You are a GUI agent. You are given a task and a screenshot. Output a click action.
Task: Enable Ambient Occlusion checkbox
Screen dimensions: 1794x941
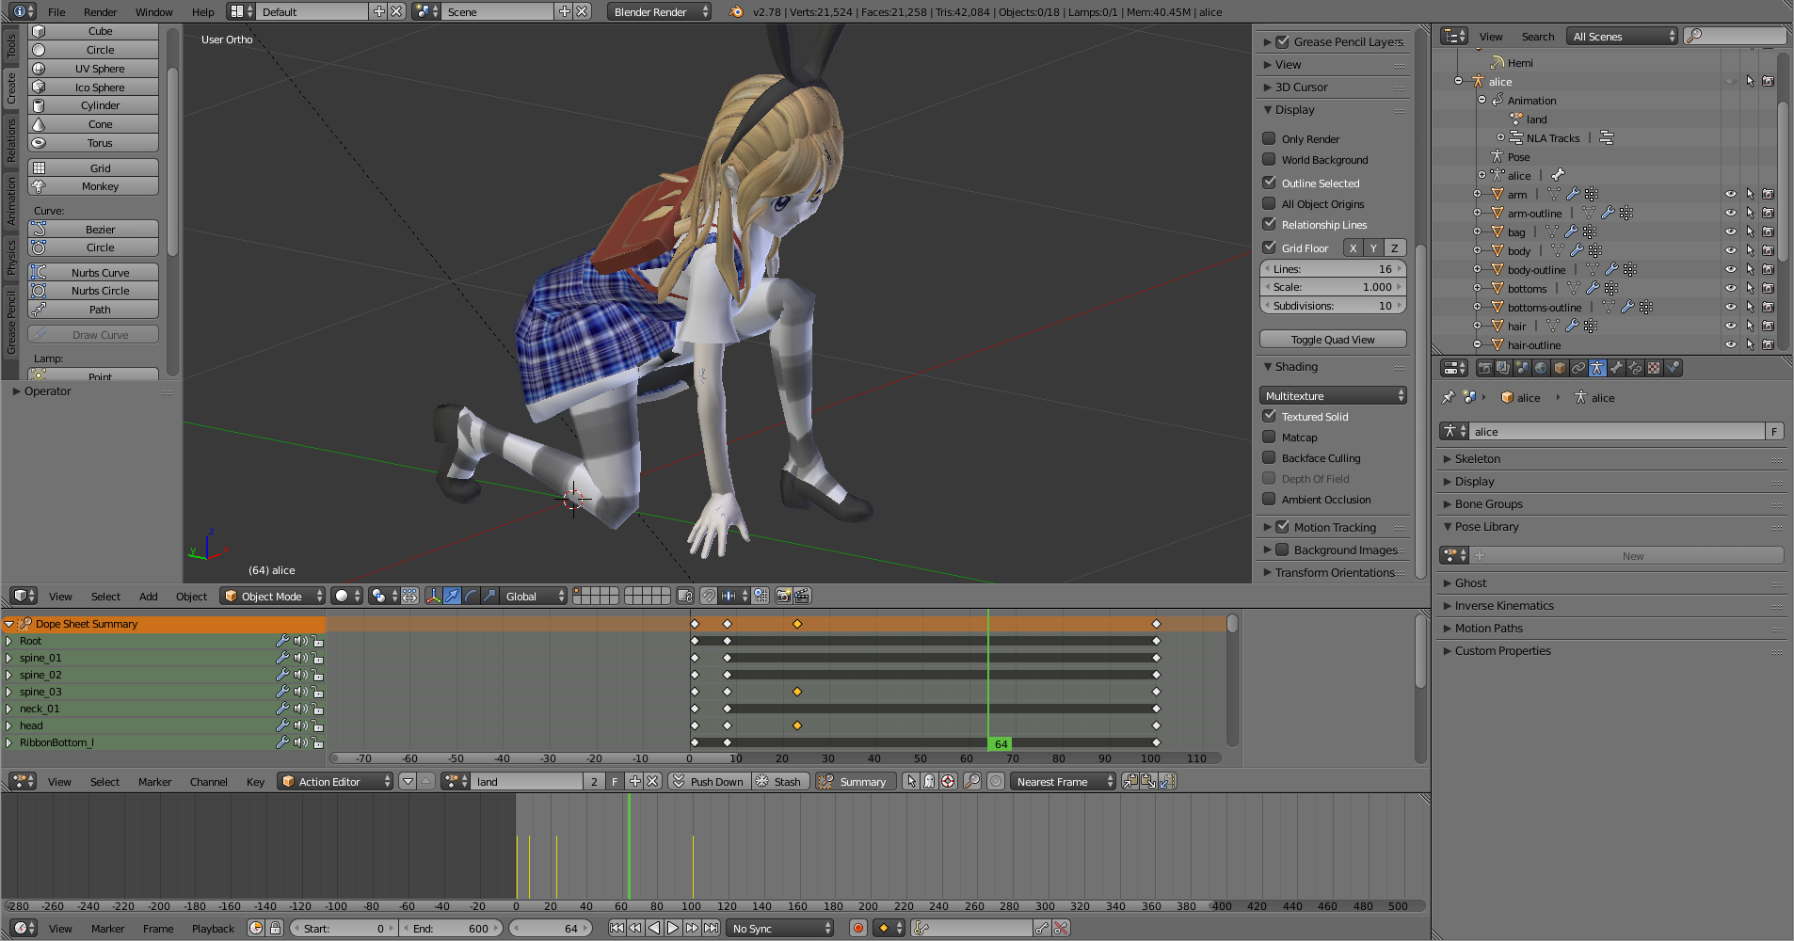1269,499
